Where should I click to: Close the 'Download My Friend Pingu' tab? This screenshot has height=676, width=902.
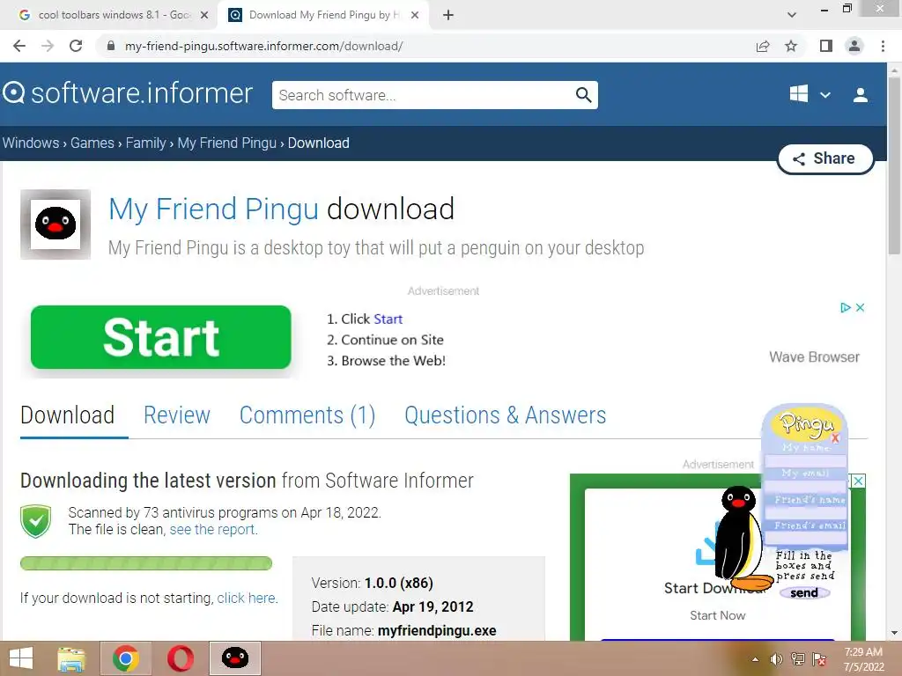click(415, 15)
